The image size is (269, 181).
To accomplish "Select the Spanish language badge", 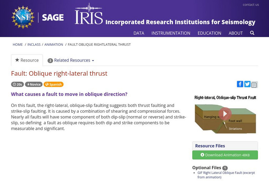I will tap(53, 84).
